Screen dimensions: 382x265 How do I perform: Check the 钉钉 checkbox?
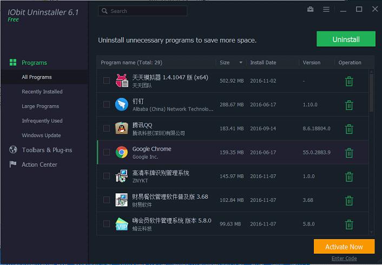tap(107, 104)
